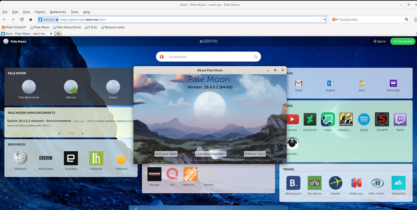The image size is (417, 210).
Task: Open the Engadget icon
Action: click(x=71, y=158)
